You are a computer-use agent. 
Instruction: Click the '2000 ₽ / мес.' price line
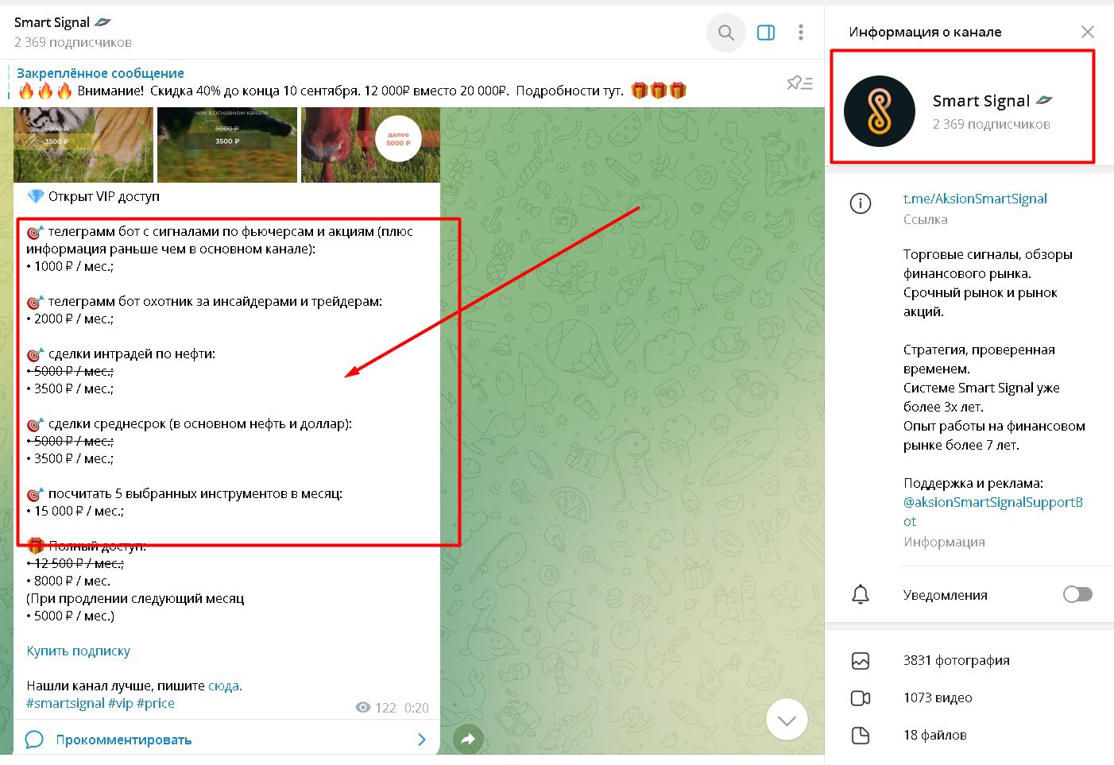70,319
